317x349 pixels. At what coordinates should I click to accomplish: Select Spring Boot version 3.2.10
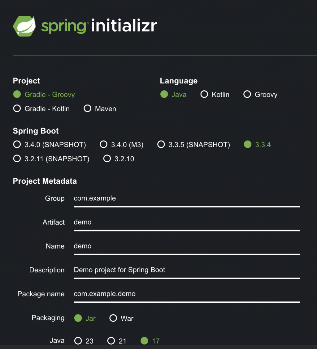tap(107, 159)
